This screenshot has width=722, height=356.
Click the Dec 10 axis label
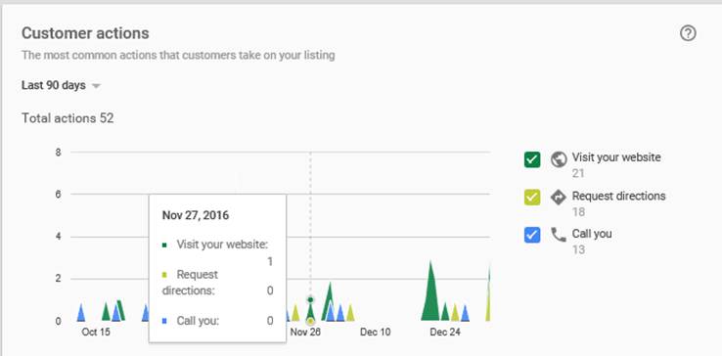(x=376, y=333)
